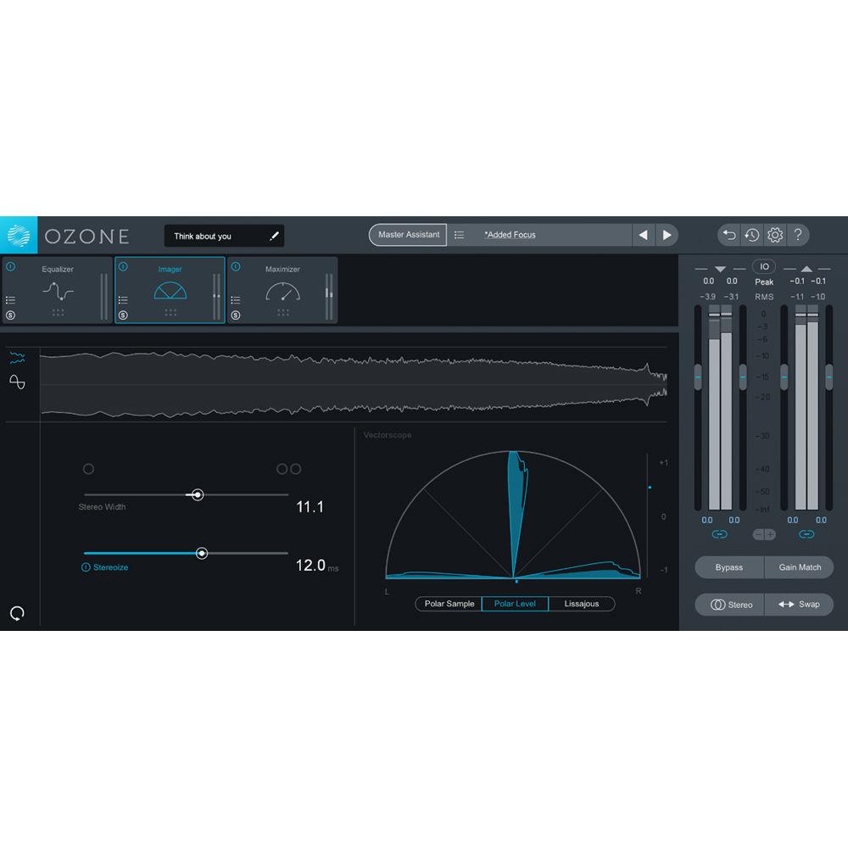Click the Stereo Width slider handle
Viewport: 848px width, 848px height.
[x=198, y=494]
